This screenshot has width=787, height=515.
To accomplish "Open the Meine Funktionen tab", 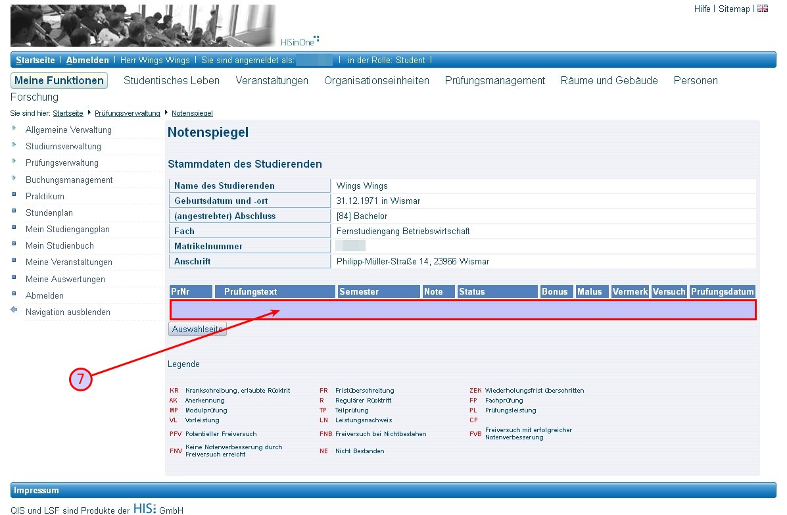I will click(59, 80).
